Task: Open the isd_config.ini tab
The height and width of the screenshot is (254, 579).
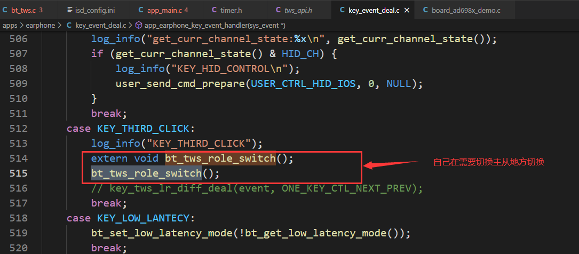Action: tap(90, 10)
